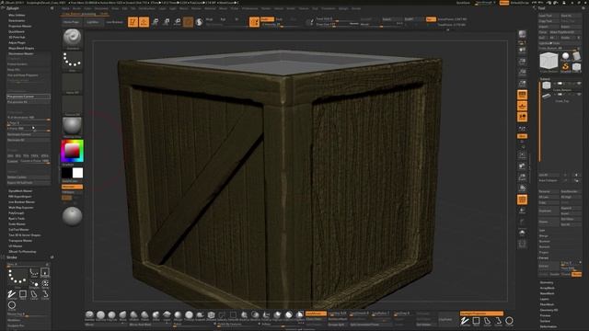
Task: Choose Rect selection icon at bottom right
Action: click(x=476, y=321)
